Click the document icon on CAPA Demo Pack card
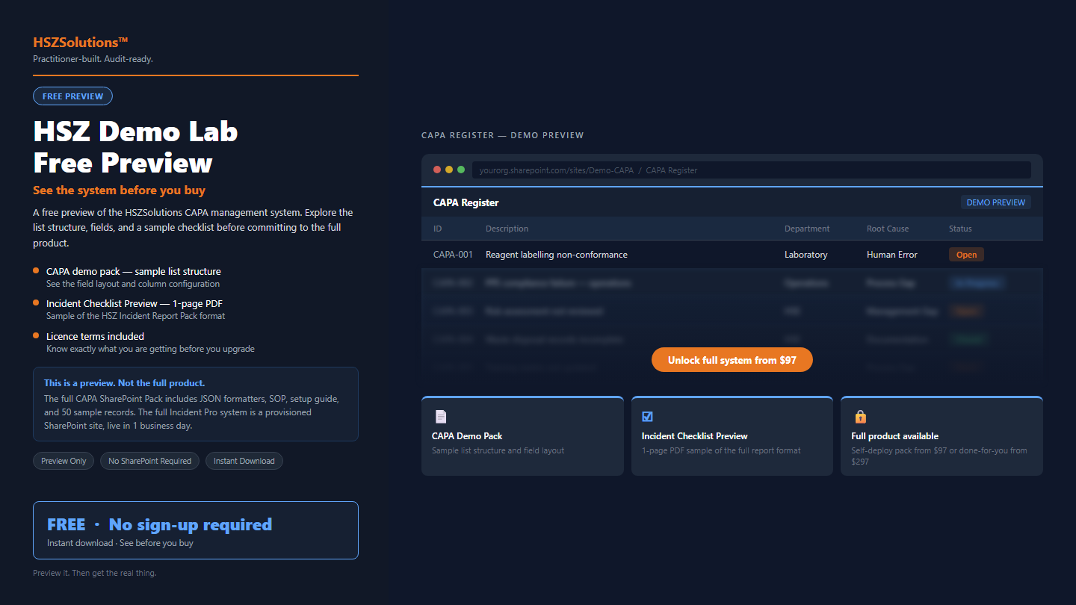This screenshot has height=605, width=1076. (441, 417)
